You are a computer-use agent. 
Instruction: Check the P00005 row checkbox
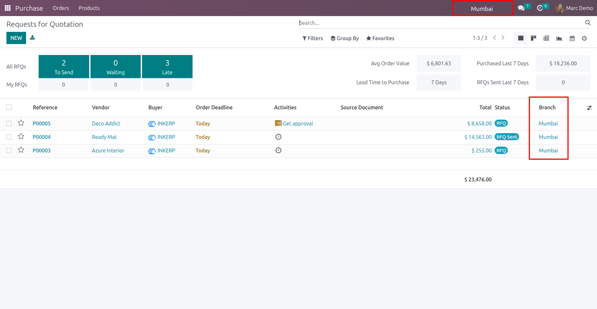[9, 123]
